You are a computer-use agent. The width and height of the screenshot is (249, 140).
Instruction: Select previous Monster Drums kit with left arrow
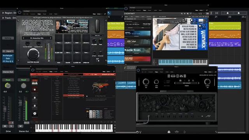tap(23, 38)
